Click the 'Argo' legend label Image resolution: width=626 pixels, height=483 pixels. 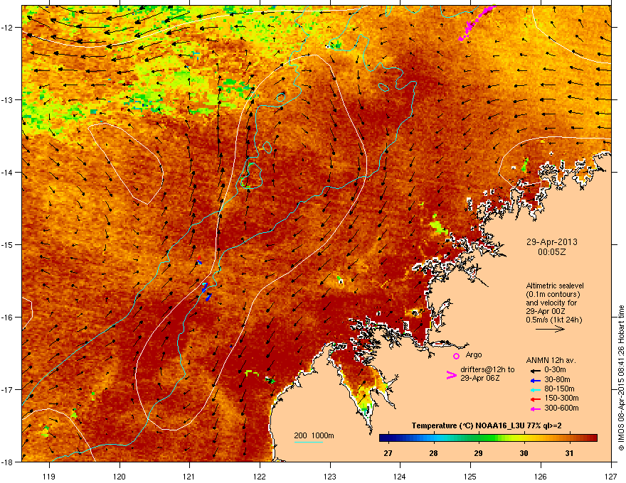474,354
